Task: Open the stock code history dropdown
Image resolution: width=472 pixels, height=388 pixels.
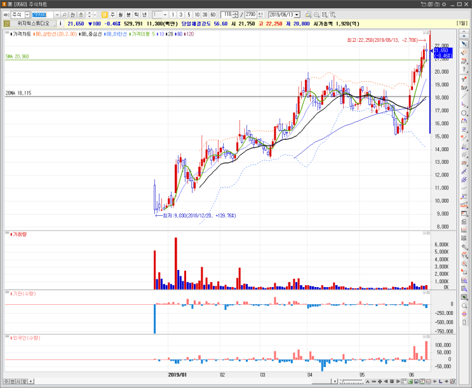Action: (x=57, y=15)
